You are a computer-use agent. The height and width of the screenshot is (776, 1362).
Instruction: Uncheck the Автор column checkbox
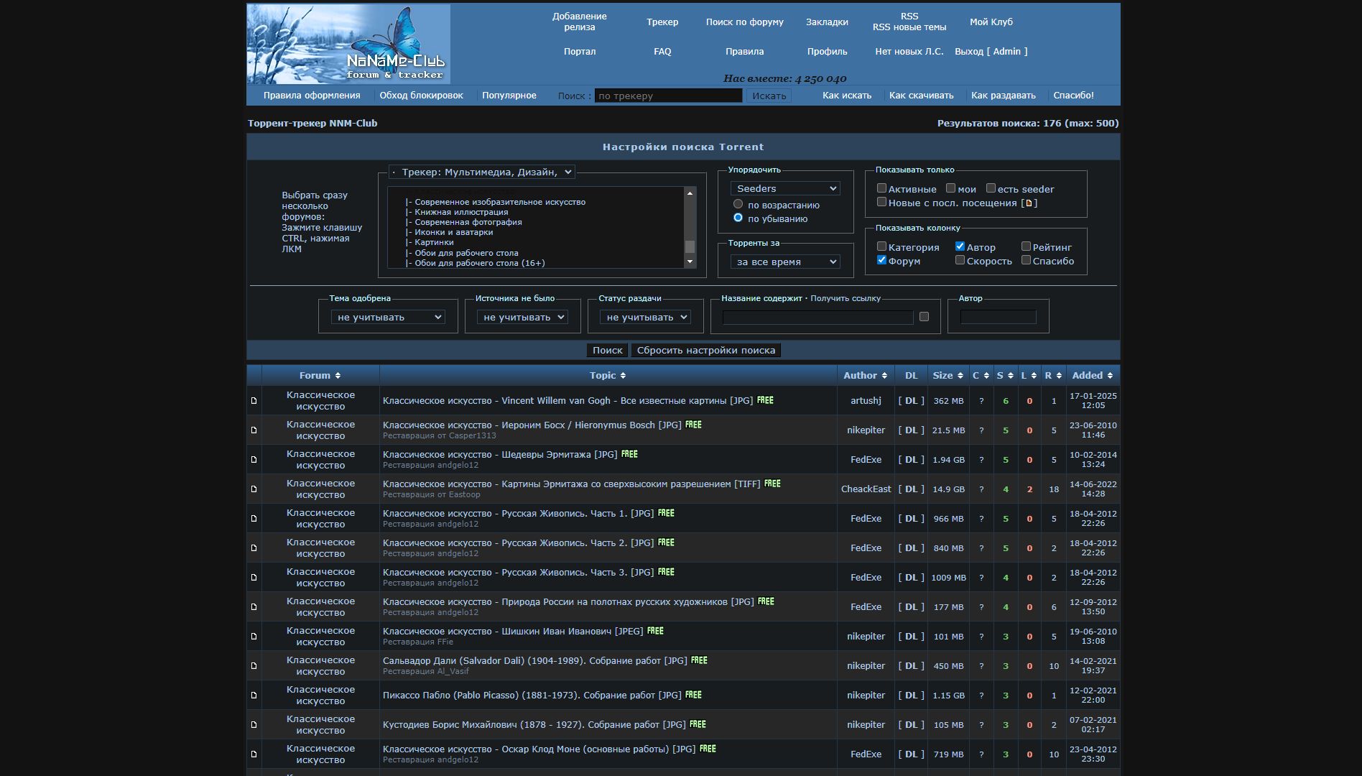(x=960, y=246)
